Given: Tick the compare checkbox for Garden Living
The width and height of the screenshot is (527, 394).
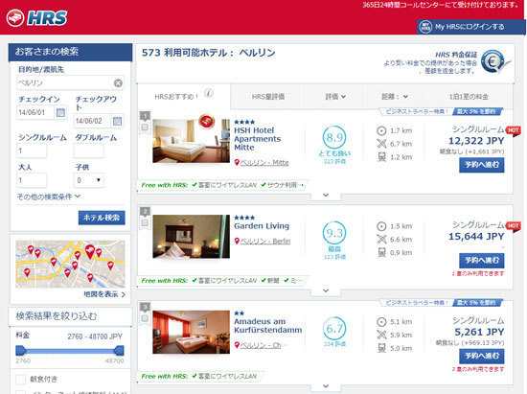Looking at the screenshot, I should [x=145, y=222].
